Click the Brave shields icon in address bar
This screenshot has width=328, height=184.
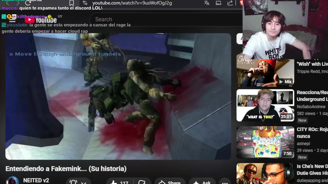pos(241,3)
